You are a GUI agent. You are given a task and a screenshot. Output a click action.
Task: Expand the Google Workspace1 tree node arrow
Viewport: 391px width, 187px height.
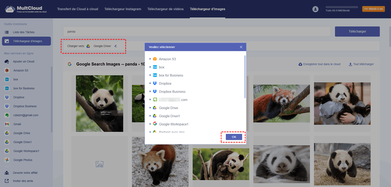[150, 124]
